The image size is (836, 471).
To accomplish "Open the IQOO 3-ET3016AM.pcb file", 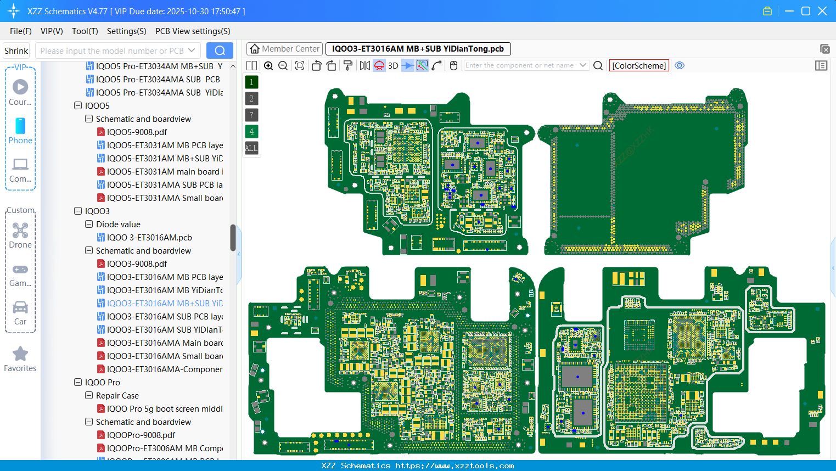I will 149,237.
